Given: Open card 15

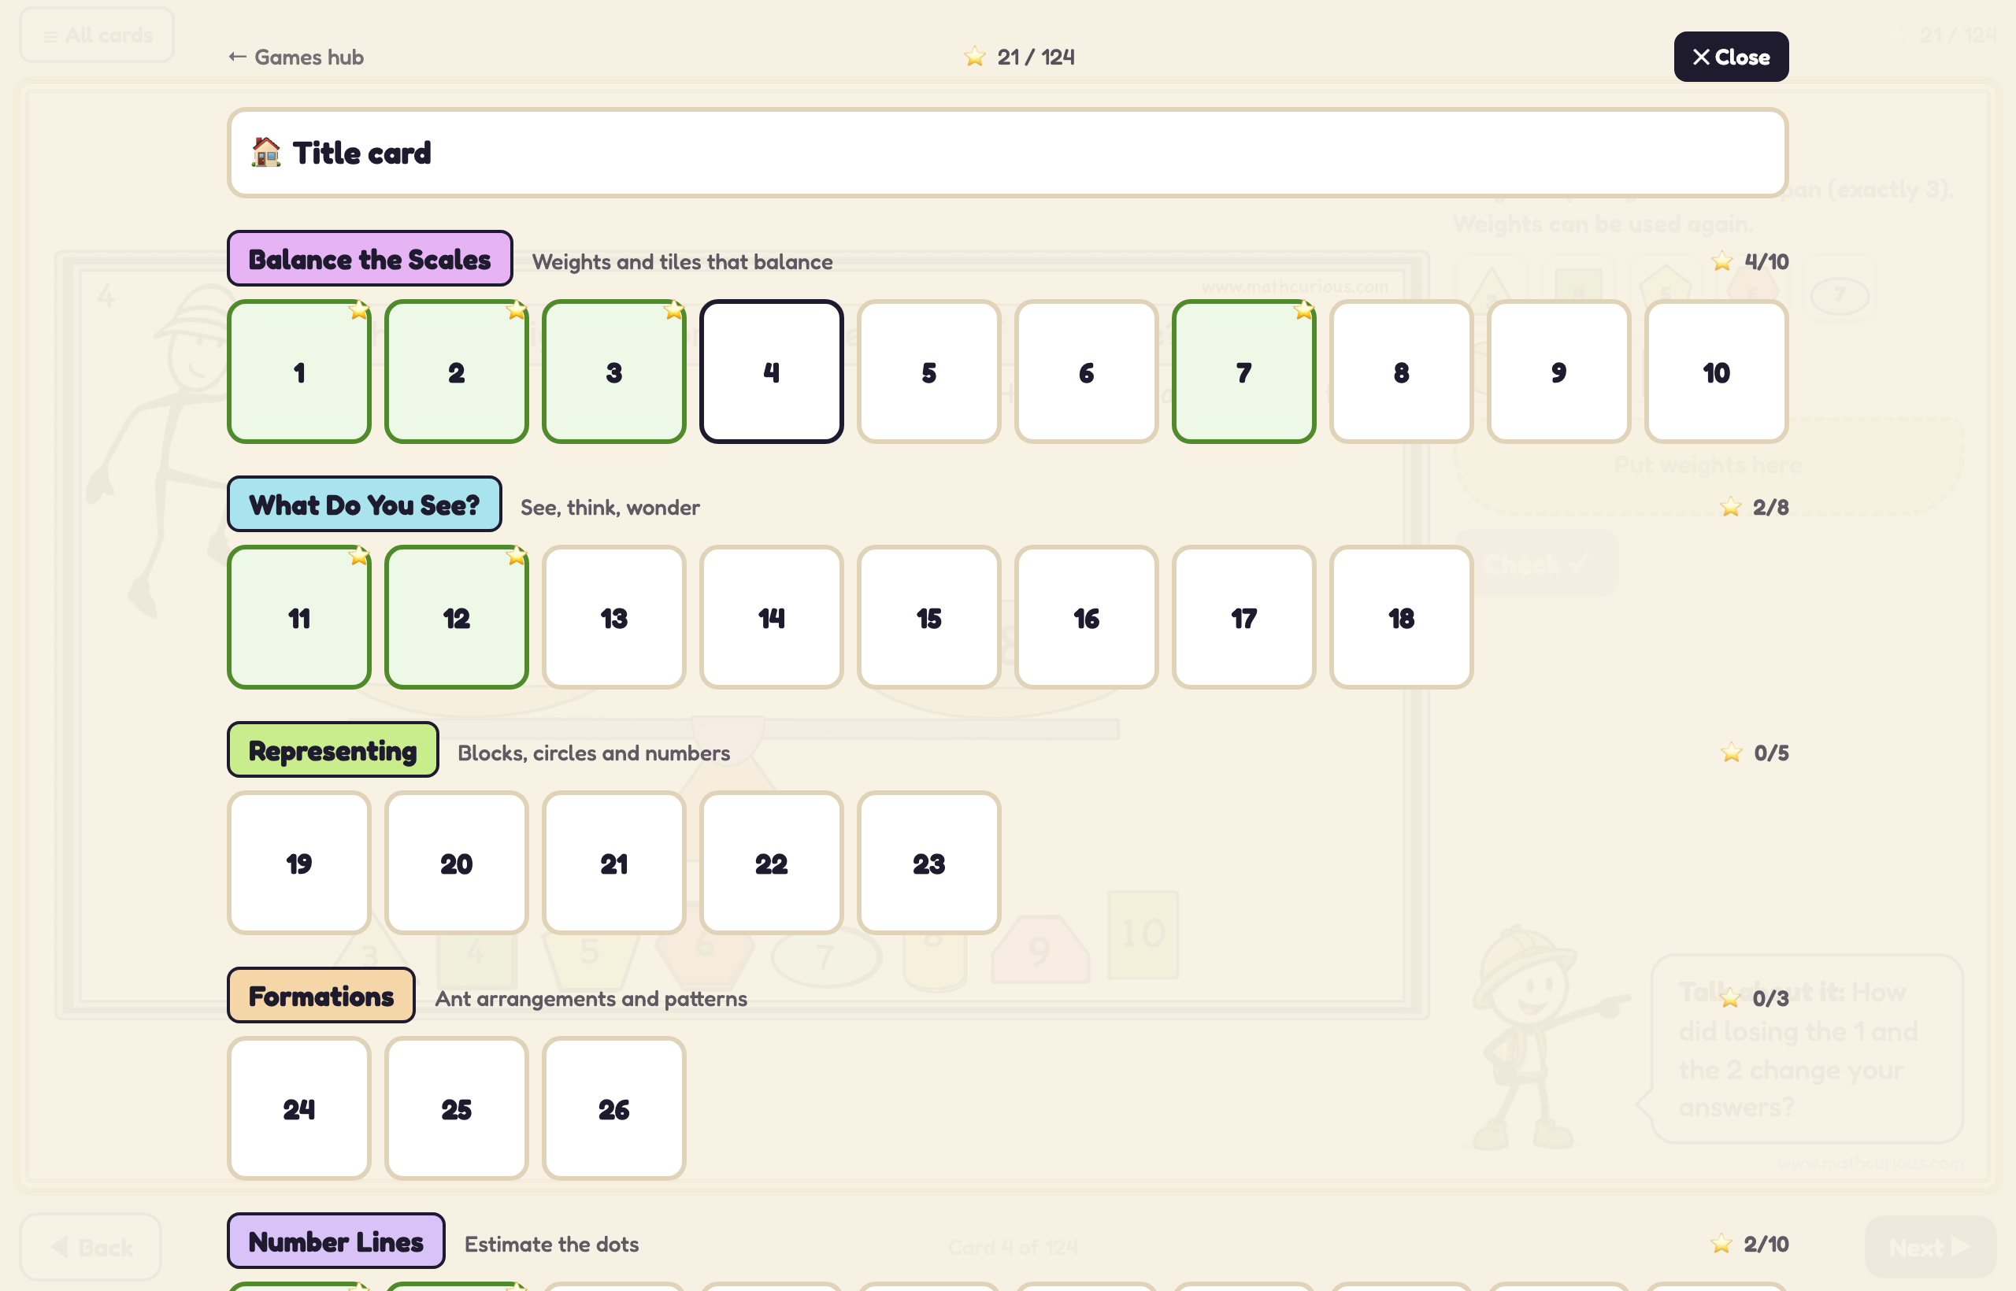Looking at the screenshot, I should (x=929, y=618).
